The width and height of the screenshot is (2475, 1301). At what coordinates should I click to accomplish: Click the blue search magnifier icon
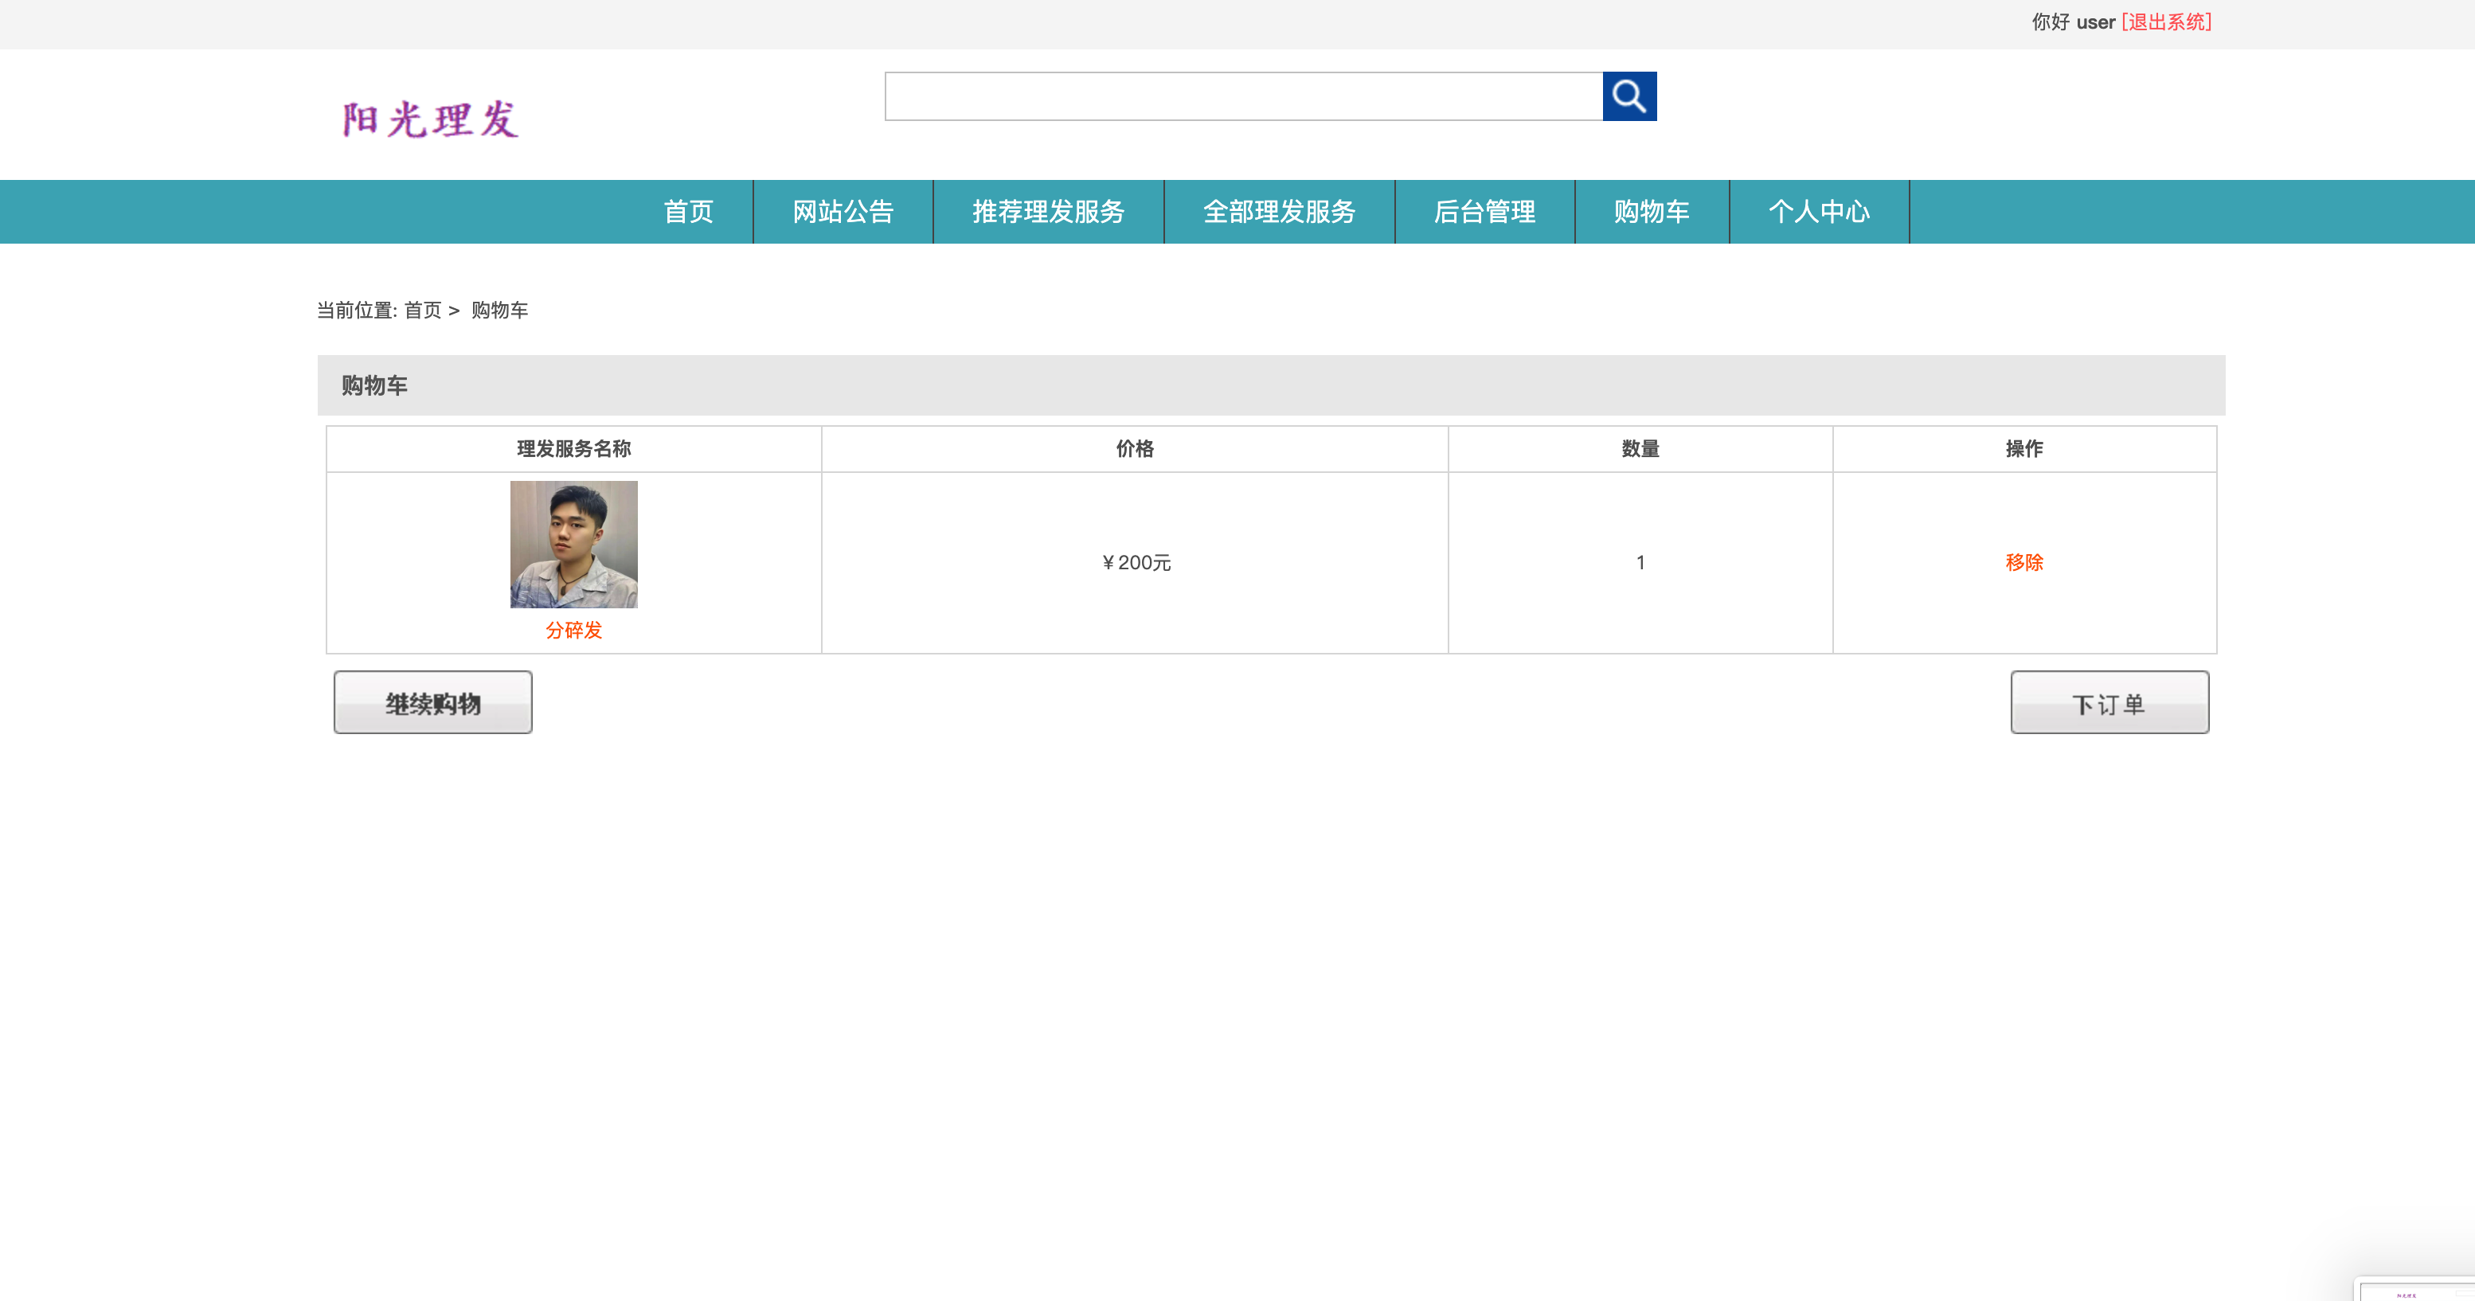coord(1630,96)
